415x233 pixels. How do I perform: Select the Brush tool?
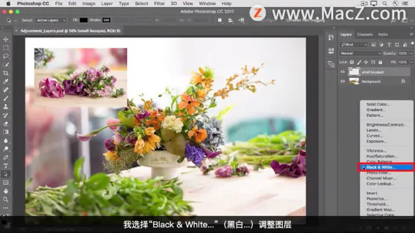pyautogui.click(x=6, y=99)
